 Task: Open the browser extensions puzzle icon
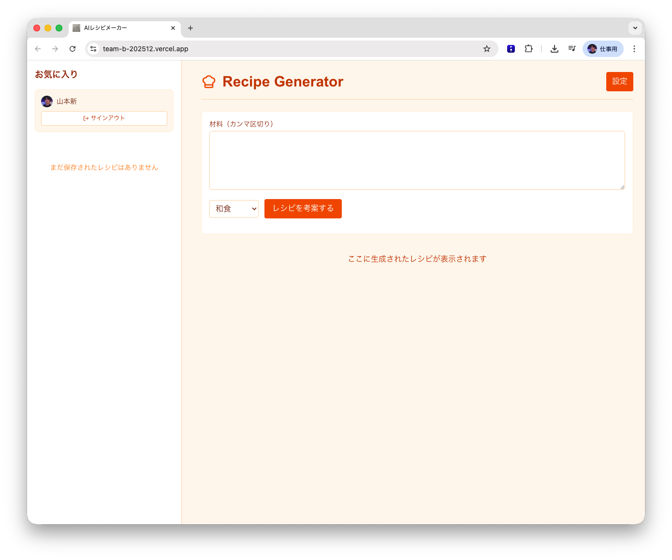click(x=528, y=49)
